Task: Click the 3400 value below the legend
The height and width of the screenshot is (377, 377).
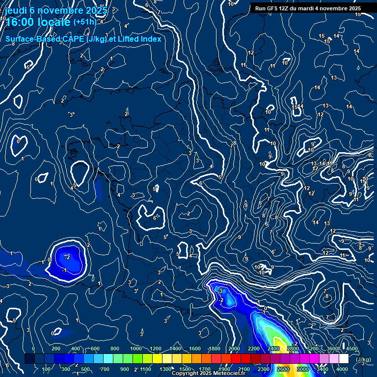Action: tap(323, 369)
